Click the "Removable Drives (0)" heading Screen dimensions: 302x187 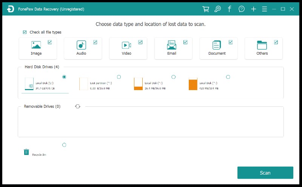[42, 106]
